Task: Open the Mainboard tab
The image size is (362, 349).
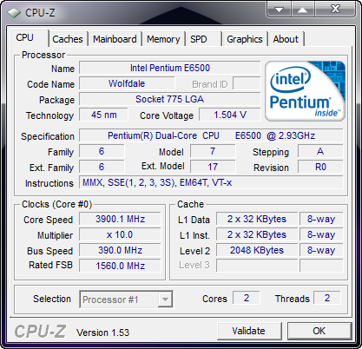Action: (x=115, y=39)
